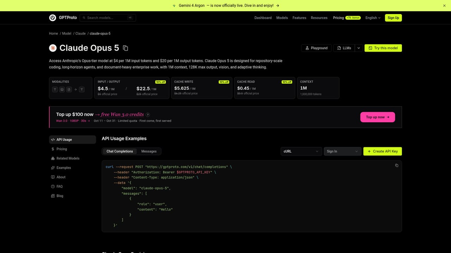Open Dashboard in the top navigation
Screen dimensions: 451x253
pyautogui.click(x=263, y=18)
